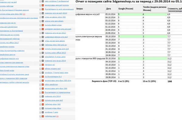The height and width of the screenshot is (120, 182).
Task: Click the 4 из 51 (8%) visibility value
Action: click(x=124, y=81)
